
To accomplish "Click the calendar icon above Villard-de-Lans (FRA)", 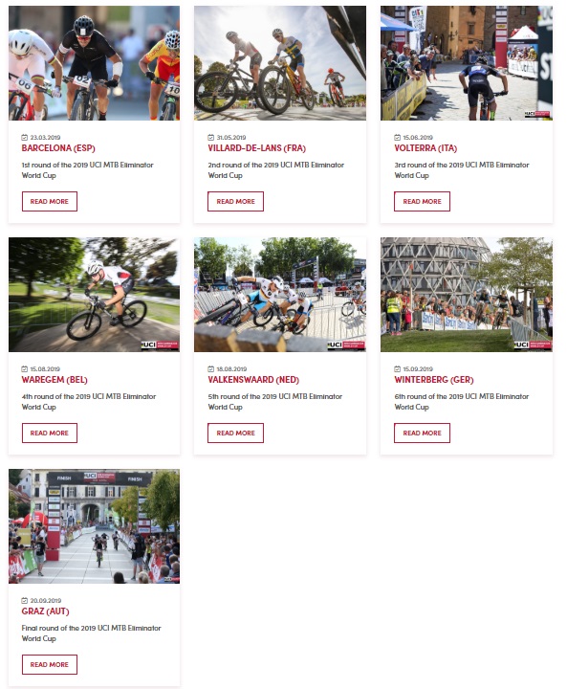I will coord(210,138).
